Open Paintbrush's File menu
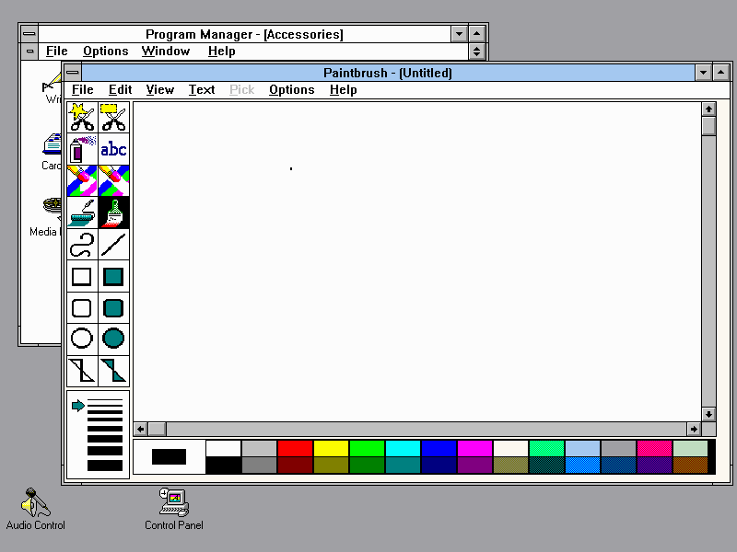Image resolution: width=737 pixels, height=552 pixels. 82,89
